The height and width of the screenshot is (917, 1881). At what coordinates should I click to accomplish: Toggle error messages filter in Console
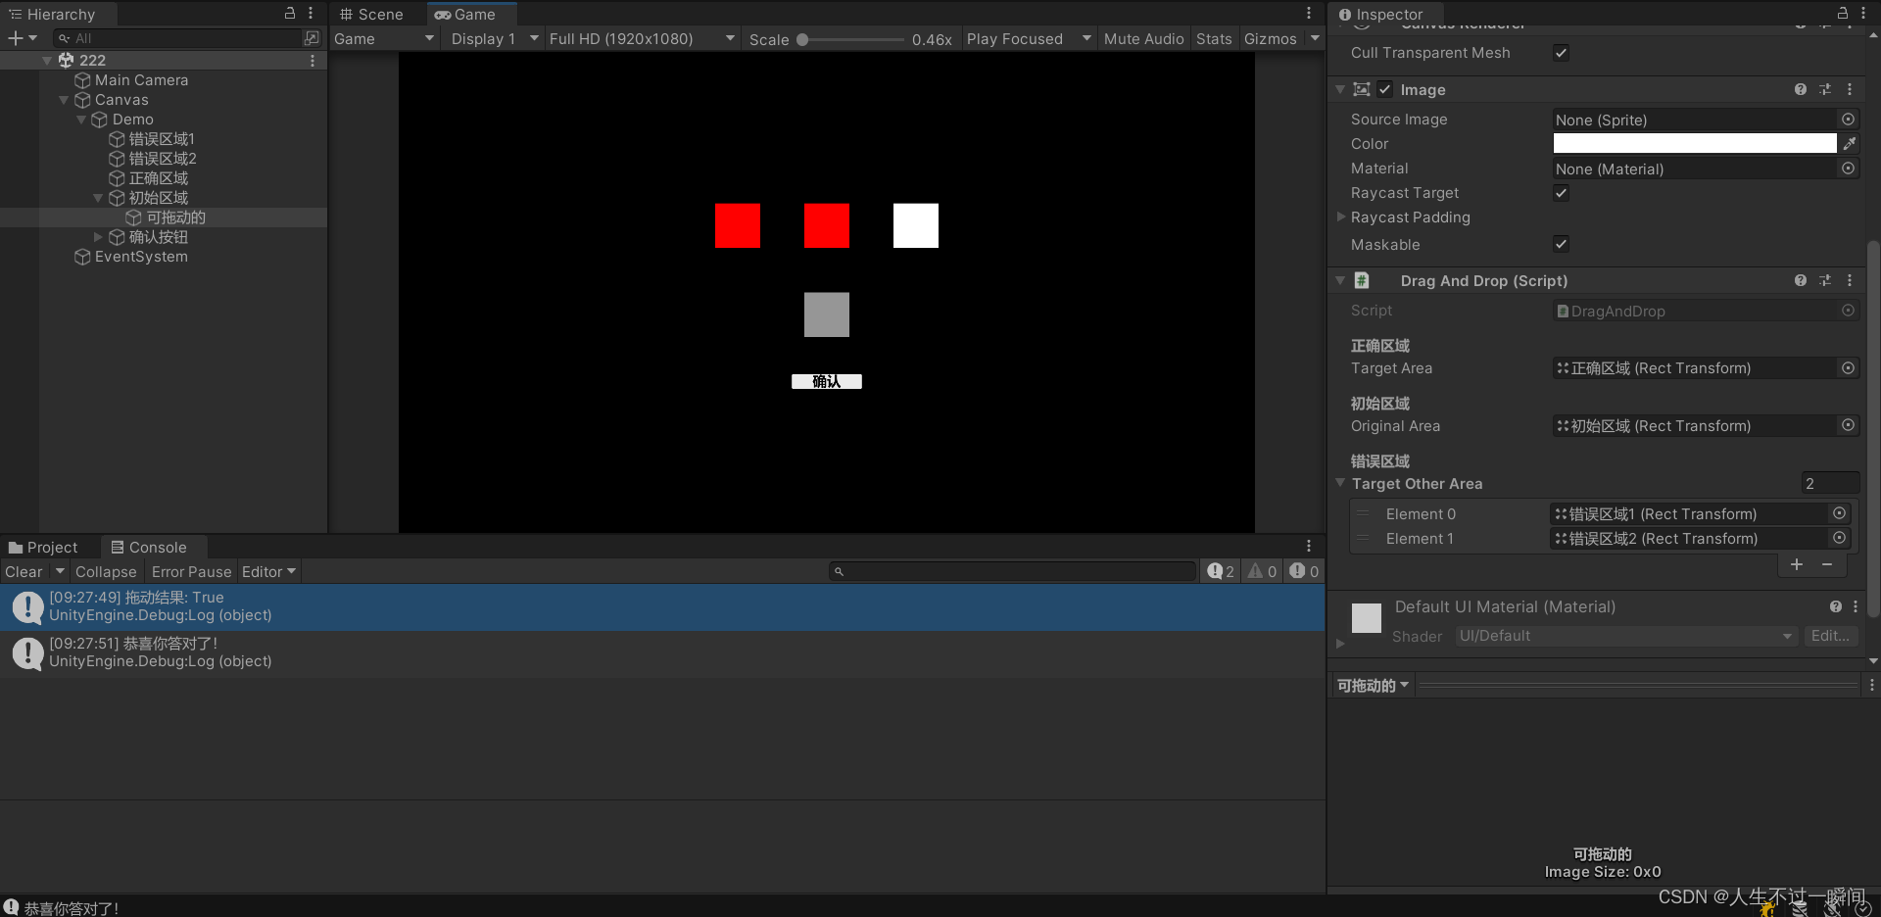(1304, 571)
